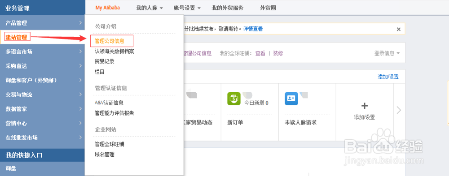Choose A&V认证信息 in the flyout menu
The image size is (449, 176).
click(109, 103)
